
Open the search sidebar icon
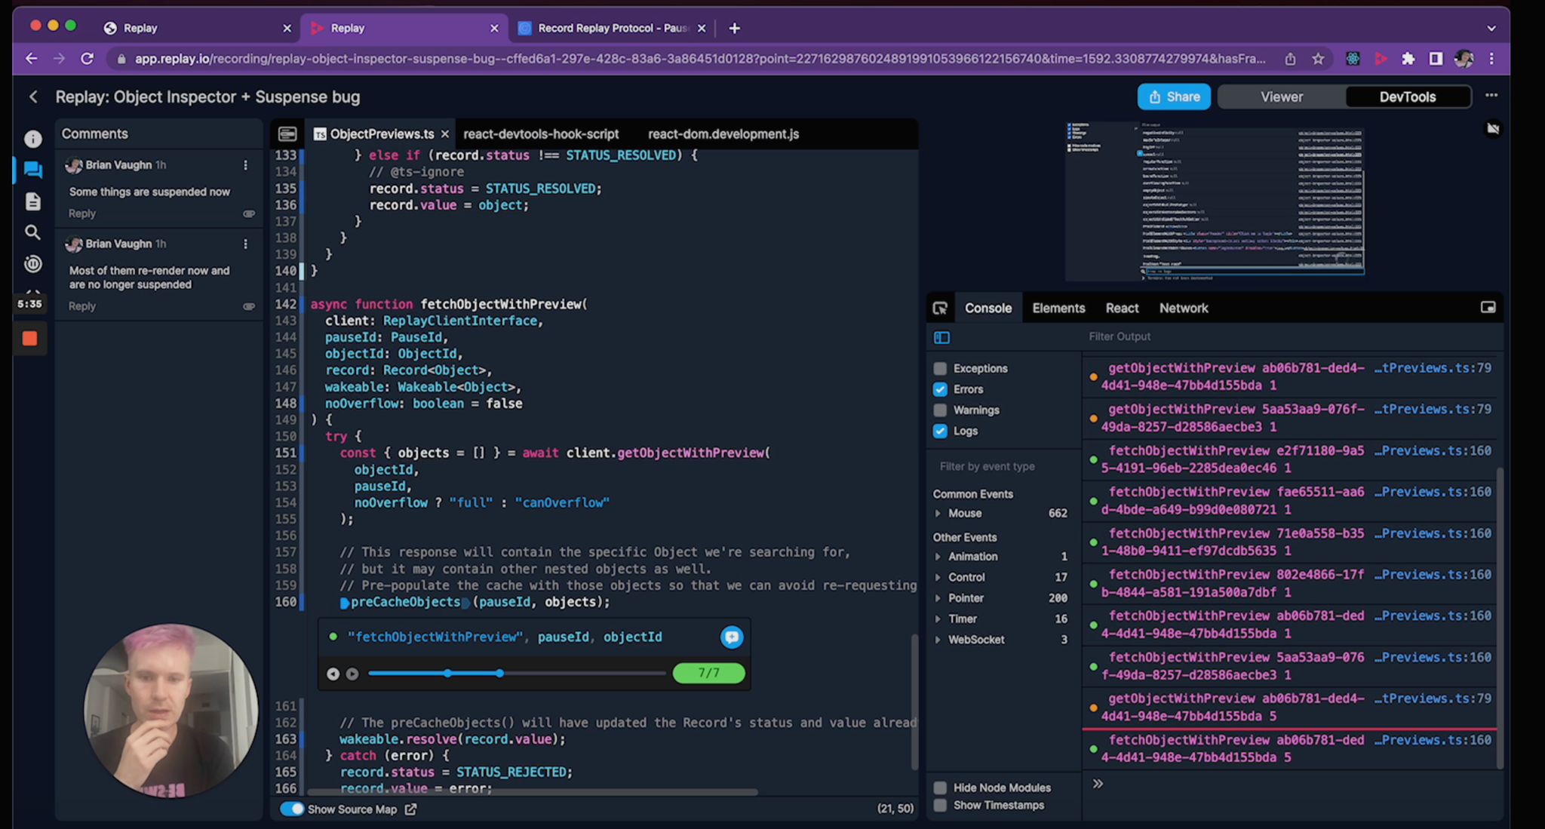coord(32,232)
